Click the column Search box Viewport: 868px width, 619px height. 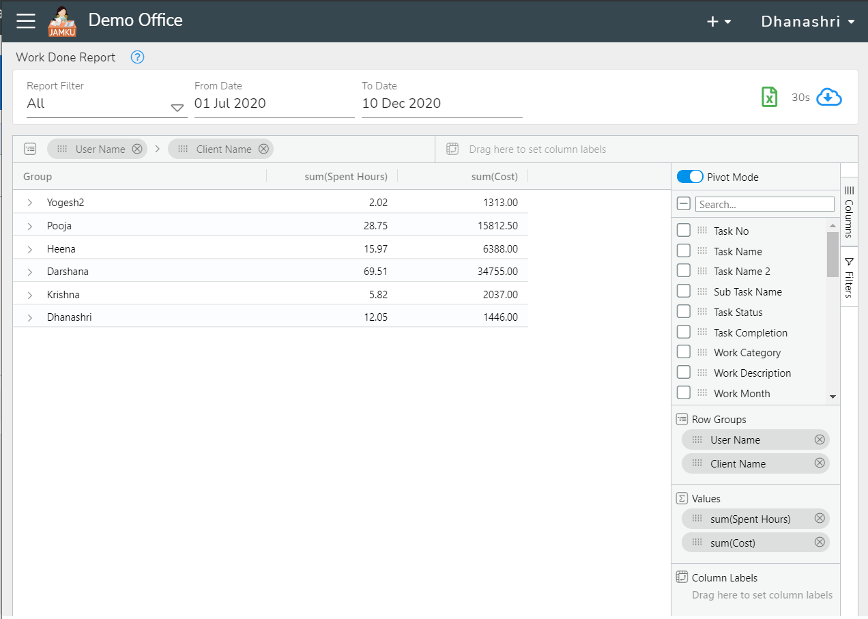[x=764, y=203]
